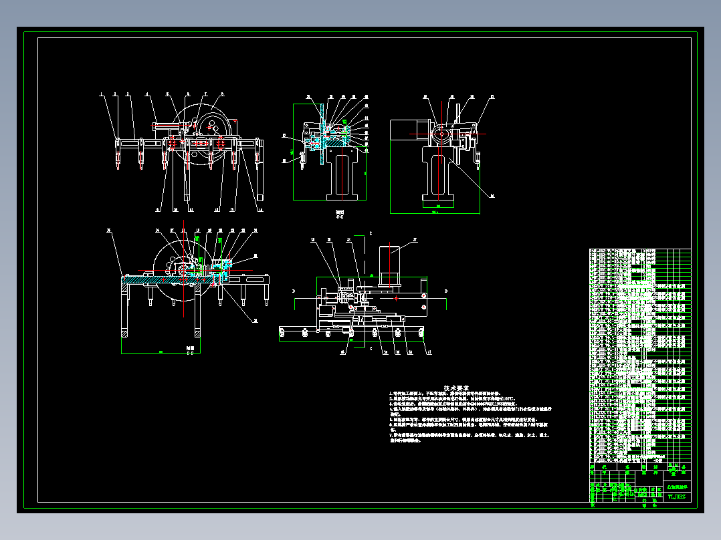Screen dimensions: 721x540
Task: Pick balloon number 1 in top-left view
Action: point(101,95)
